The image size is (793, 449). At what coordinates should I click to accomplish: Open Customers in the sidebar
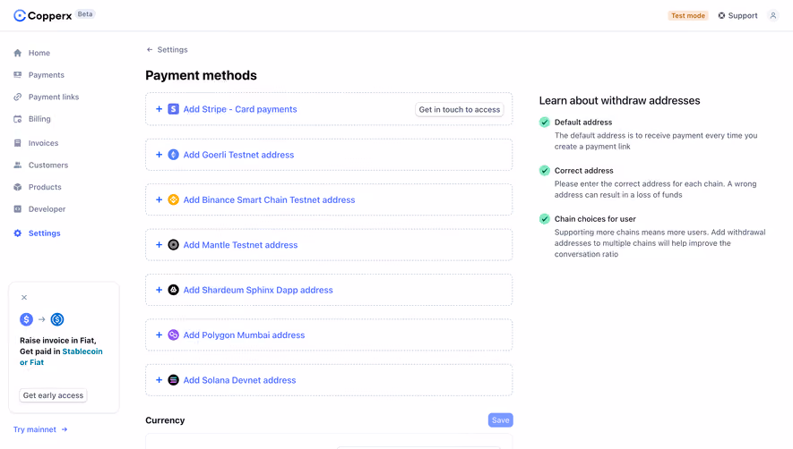pos(48,165)
